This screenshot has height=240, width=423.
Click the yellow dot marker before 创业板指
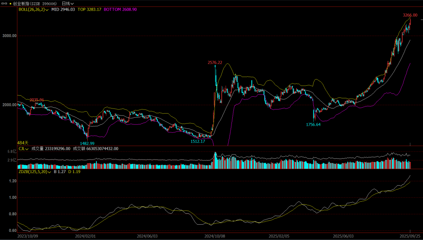click(x=10, y=3)
